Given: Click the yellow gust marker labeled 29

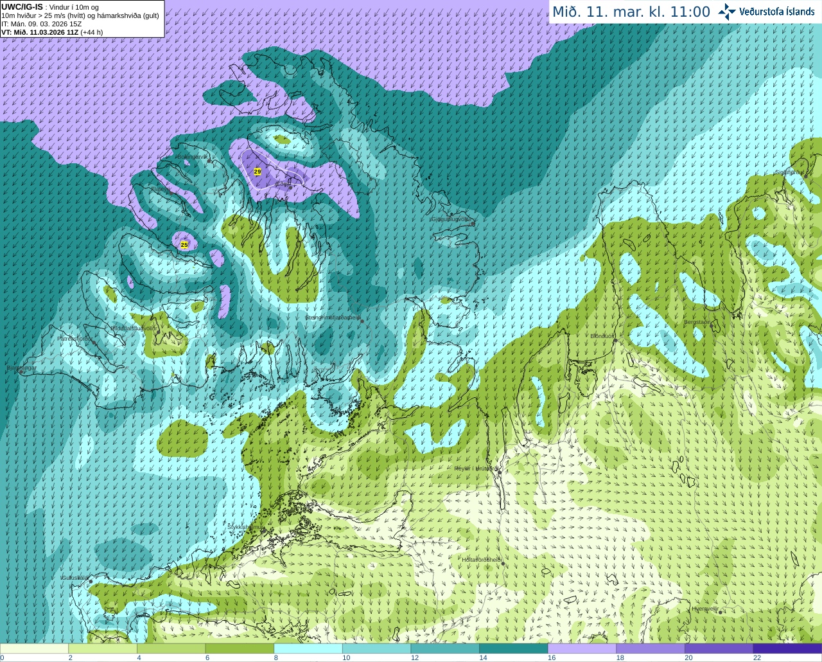Looking at the screenshot, I should tap(258, 172).
